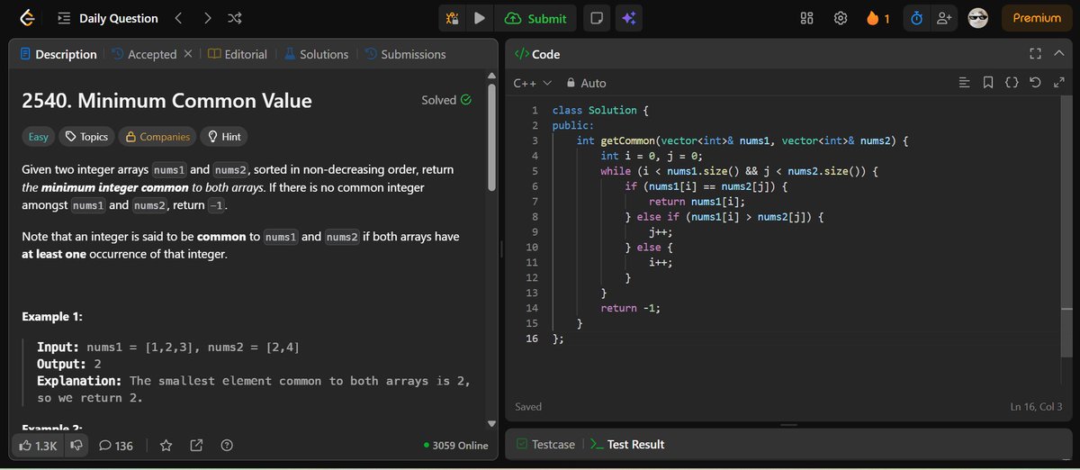This screenshot has width=1080, height=470.
Task: Click the Saved status text
Action: [528, 407]
